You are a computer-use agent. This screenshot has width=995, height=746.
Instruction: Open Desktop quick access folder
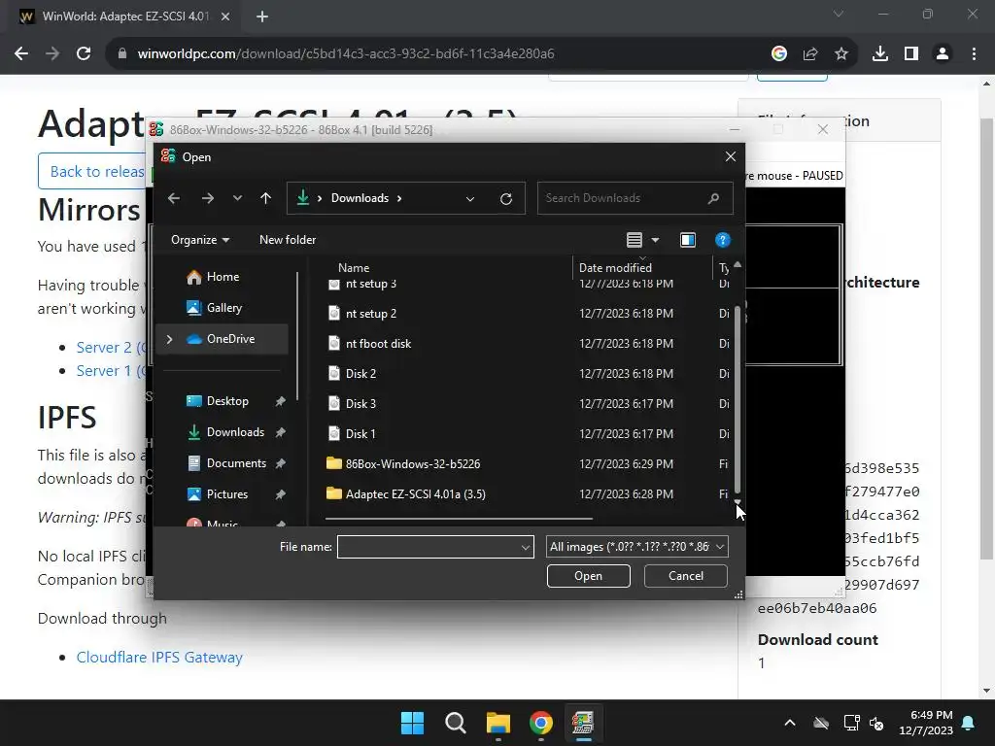[223, 401]
